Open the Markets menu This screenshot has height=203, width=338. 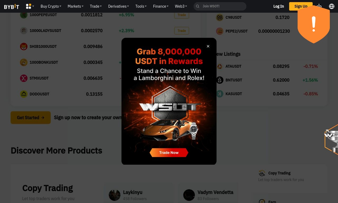click(x=76, y=6)
